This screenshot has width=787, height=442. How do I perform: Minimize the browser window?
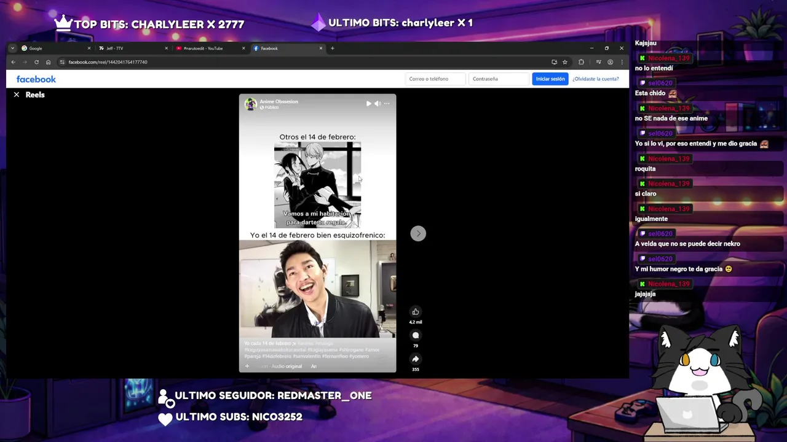591,48
